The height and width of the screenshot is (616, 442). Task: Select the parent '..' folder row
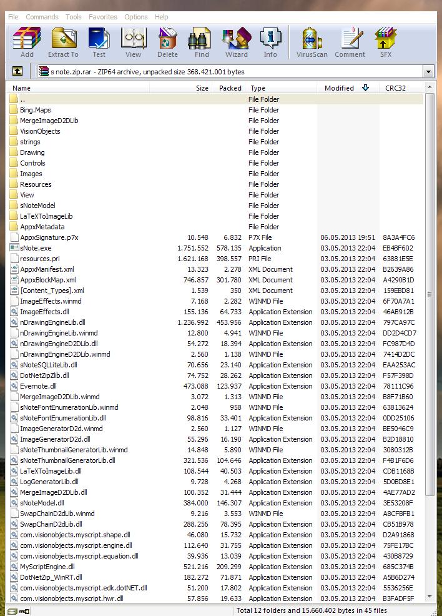(215, 99)
